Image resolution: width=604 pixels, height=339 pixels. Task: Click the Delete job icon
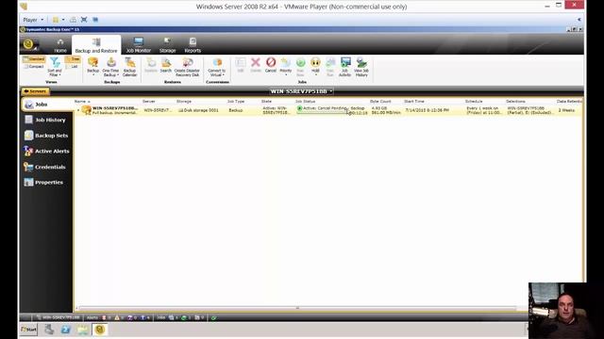(256, 65)
